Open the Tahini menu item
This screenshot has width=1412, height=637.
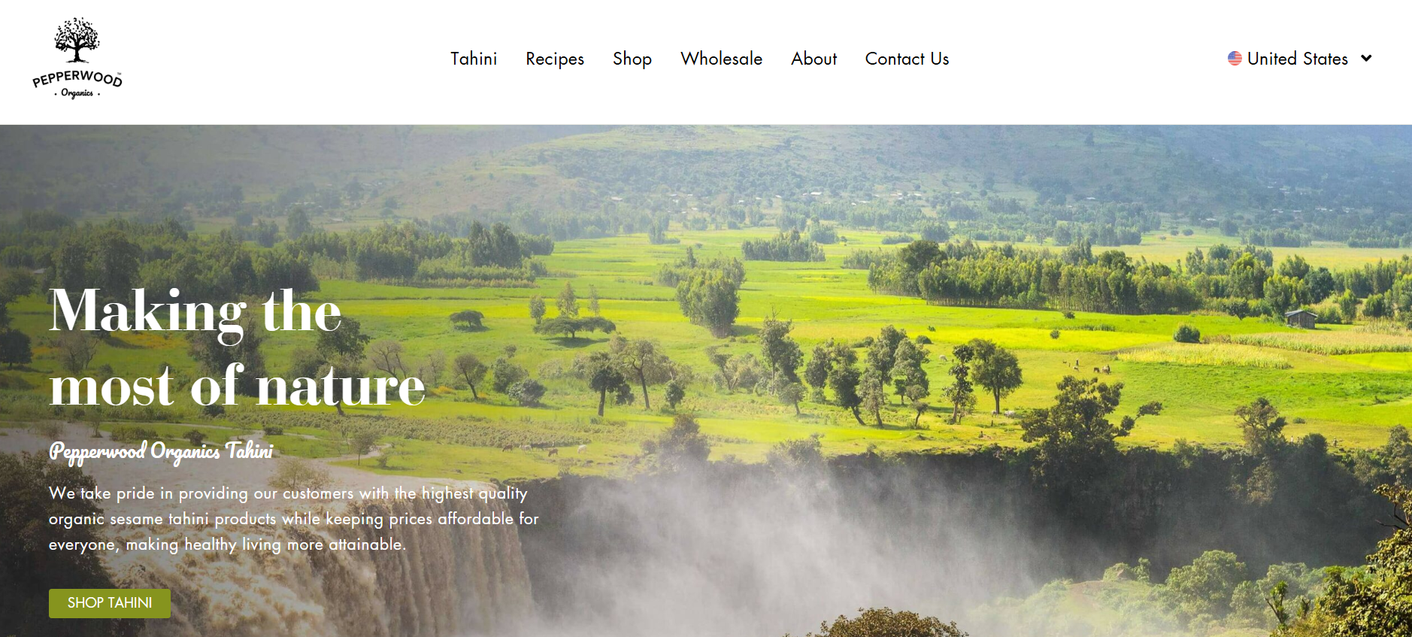(x=474, y=59)
